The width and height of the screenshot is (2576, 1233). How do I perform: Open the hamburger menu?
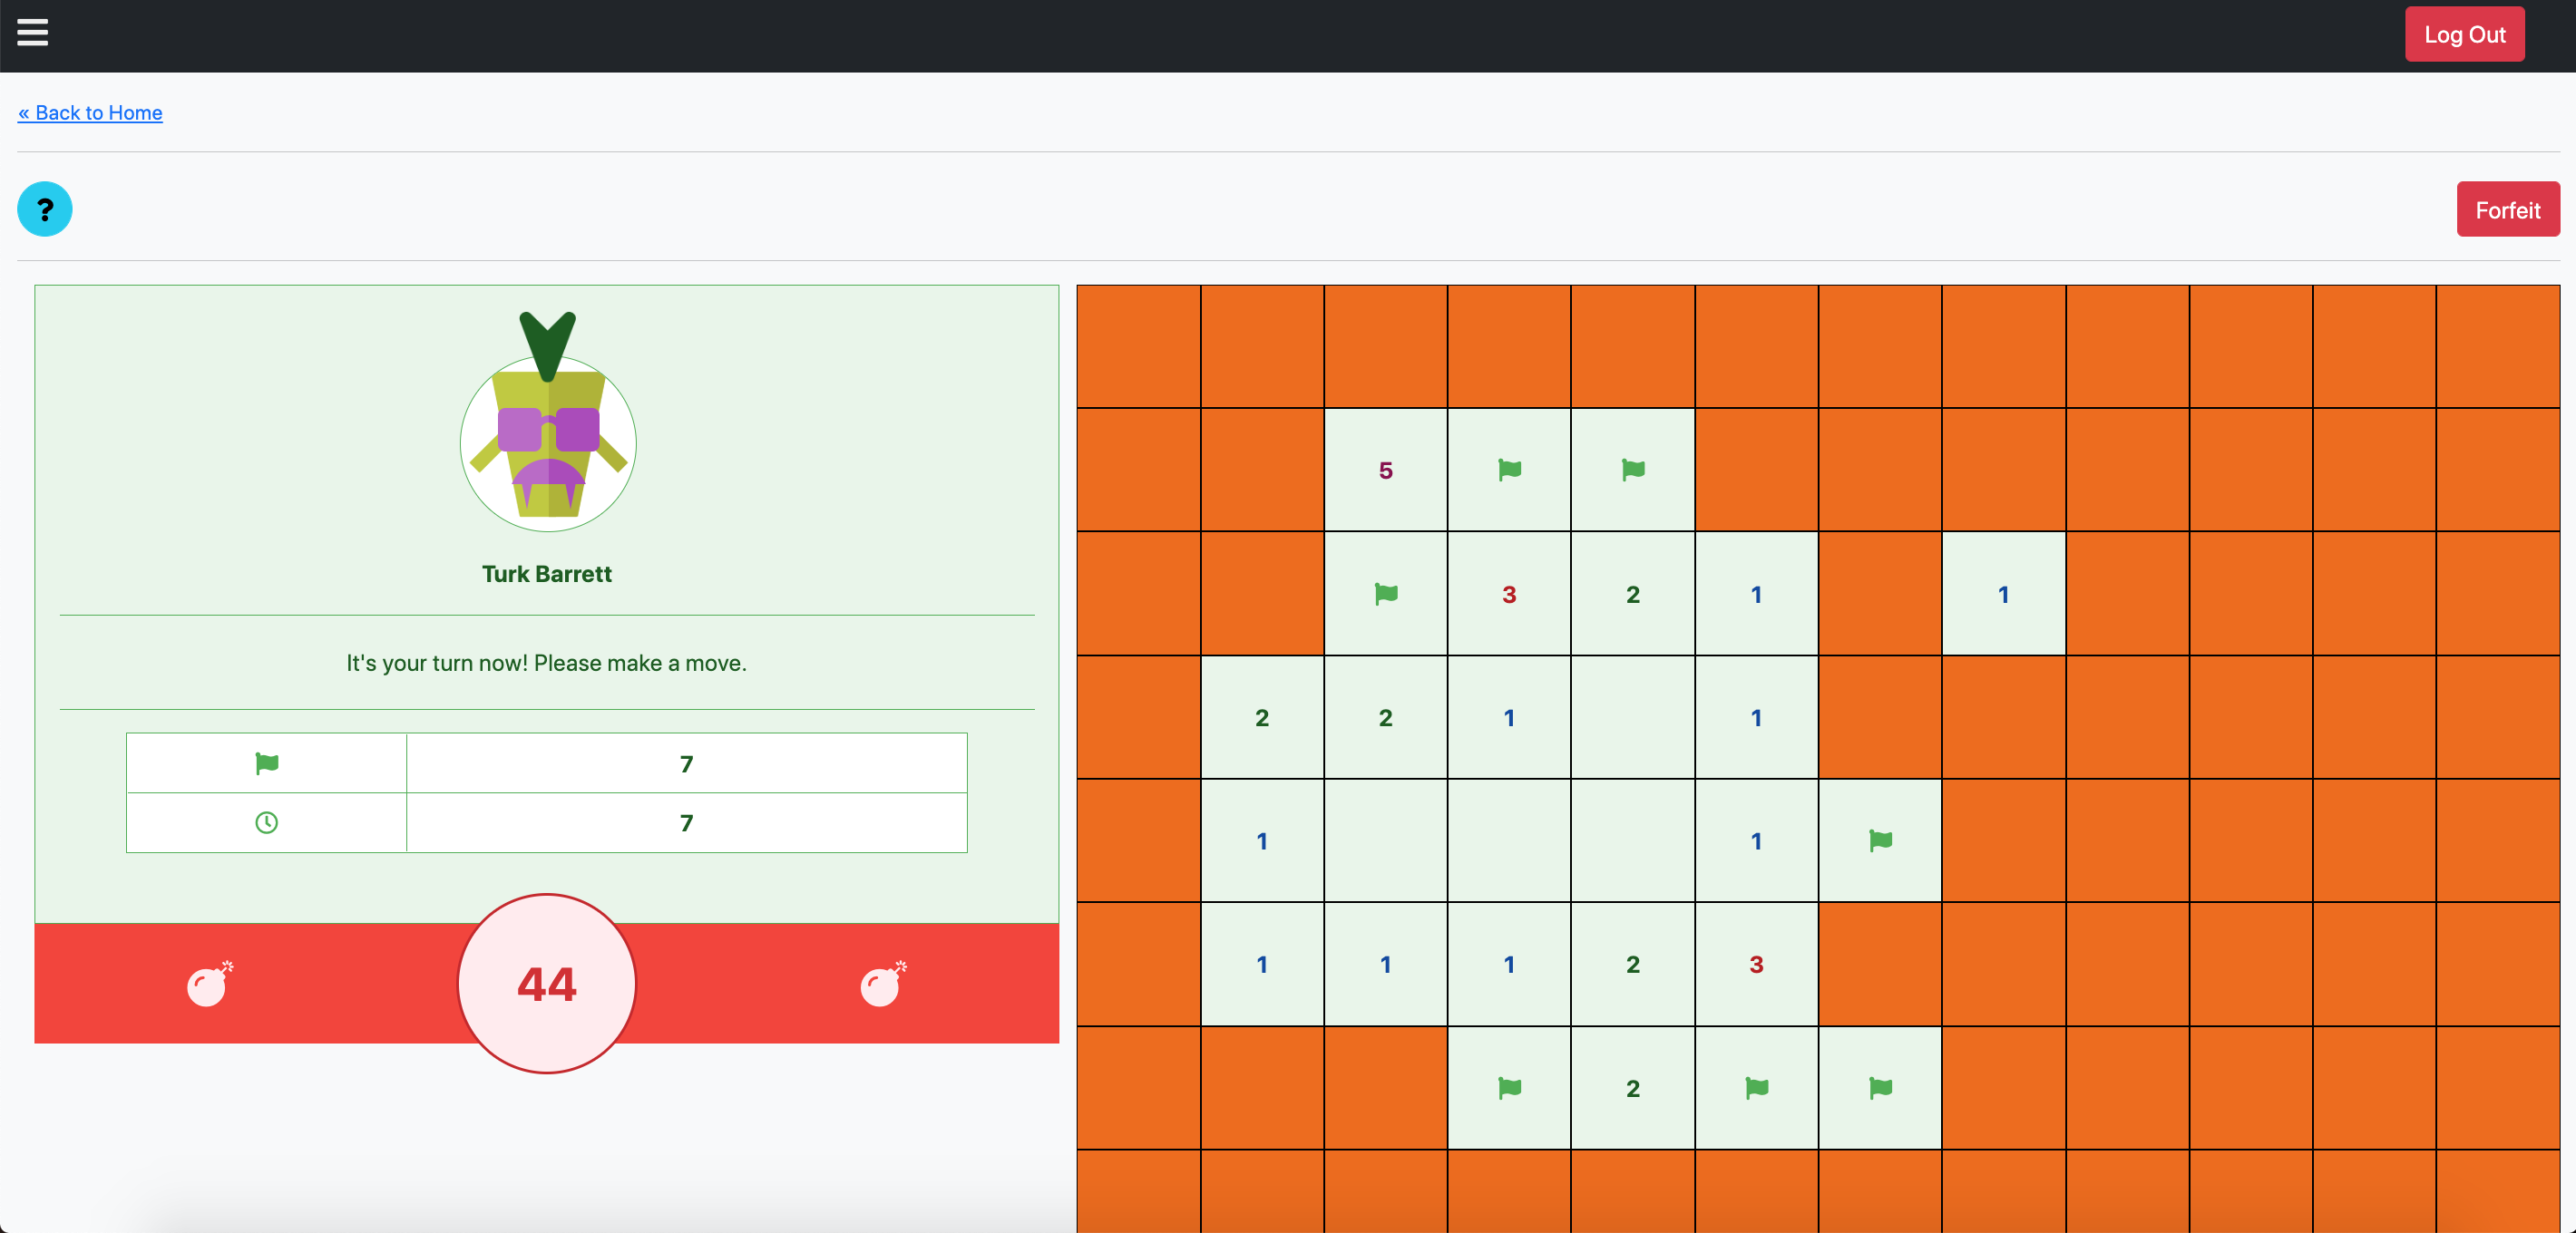[x=32, y=33]
